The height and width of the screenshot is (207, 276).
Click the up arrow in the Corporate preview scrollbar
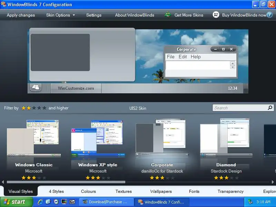point(233,63)
